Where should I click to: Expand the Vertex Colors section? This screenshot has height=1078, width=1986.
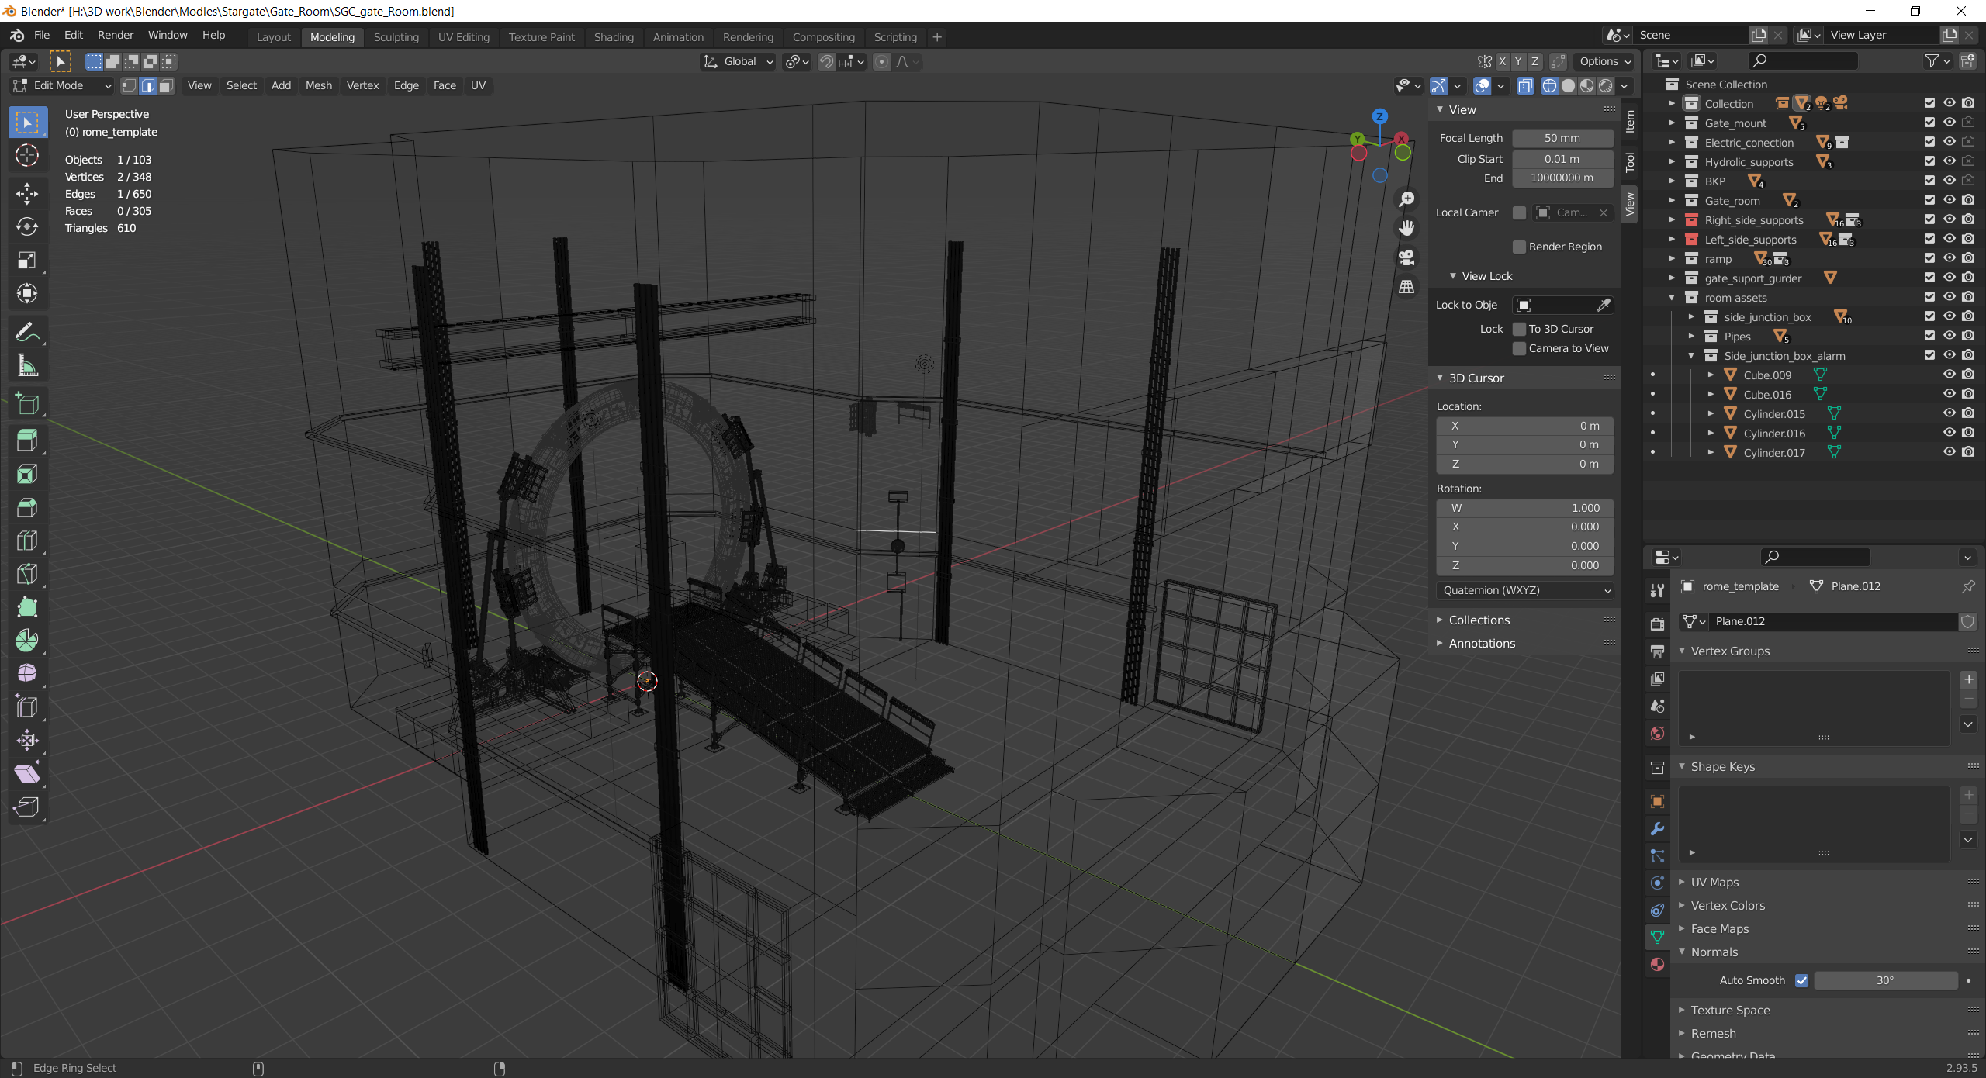point(1728,906)
